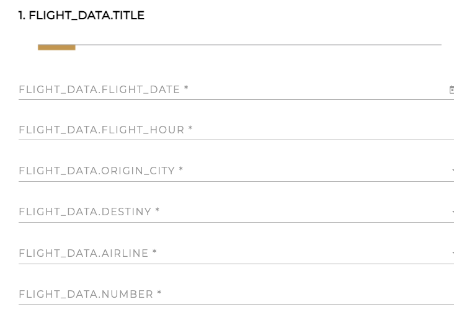Click the asterisk after FLIGHT_DATA.ORIGIN_CITY

181,170
